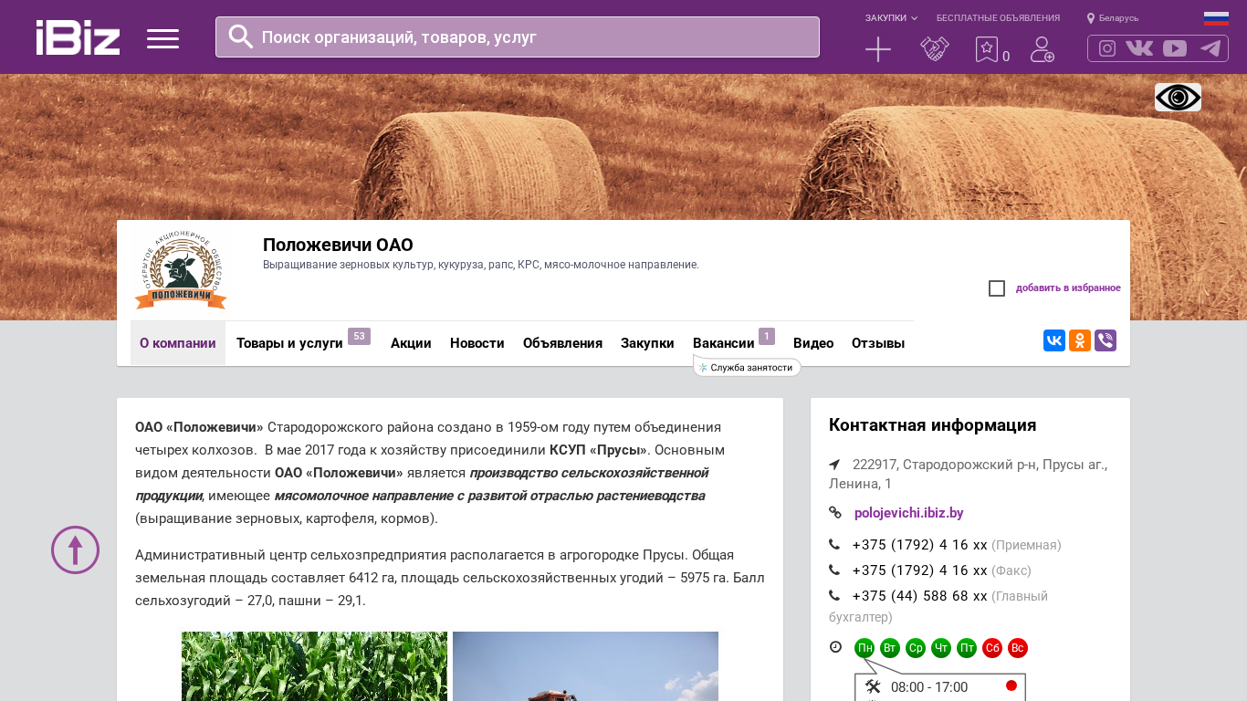
Task: Click the Russian flag language icon
Action: click(1216, 18)
